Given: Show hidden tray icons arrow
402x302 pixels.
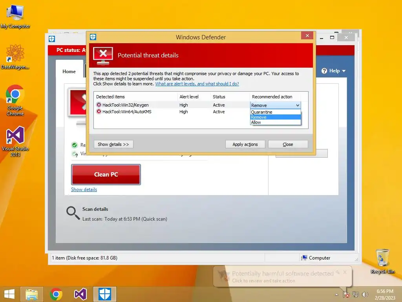Looking at the screenshot, I should click(x=336, y=295).
